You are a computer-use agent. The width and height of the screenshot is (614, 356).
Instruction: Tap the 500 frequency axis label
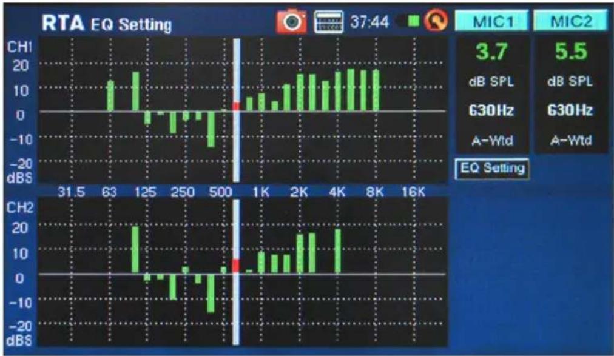(220, 192)
